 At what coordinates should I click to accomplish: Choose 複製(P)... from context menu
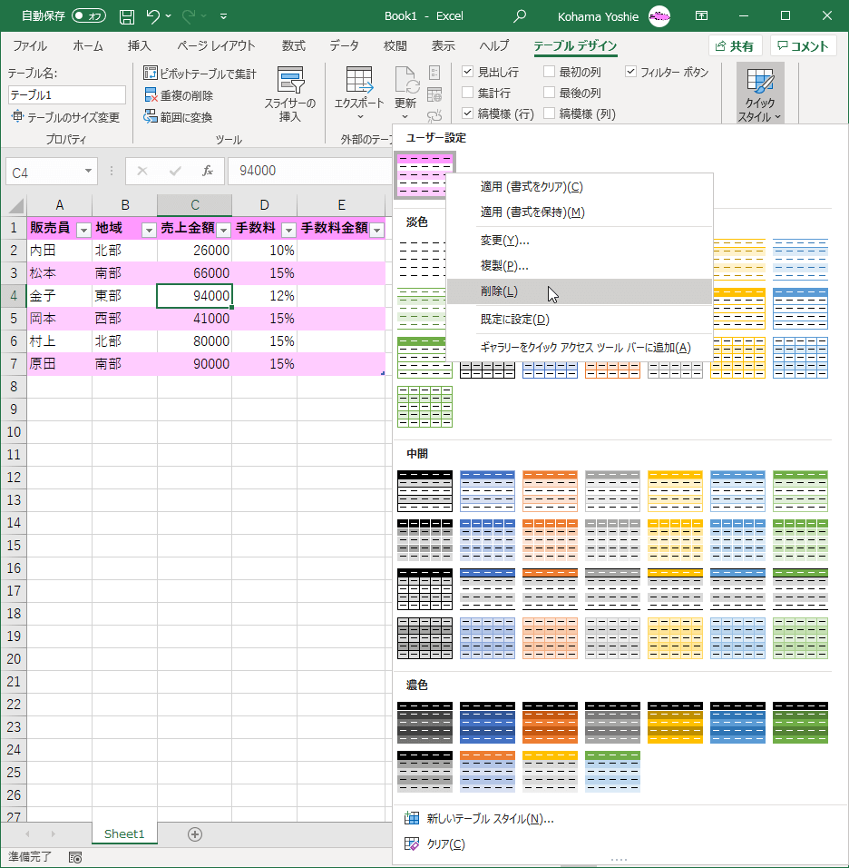(579, 266)
